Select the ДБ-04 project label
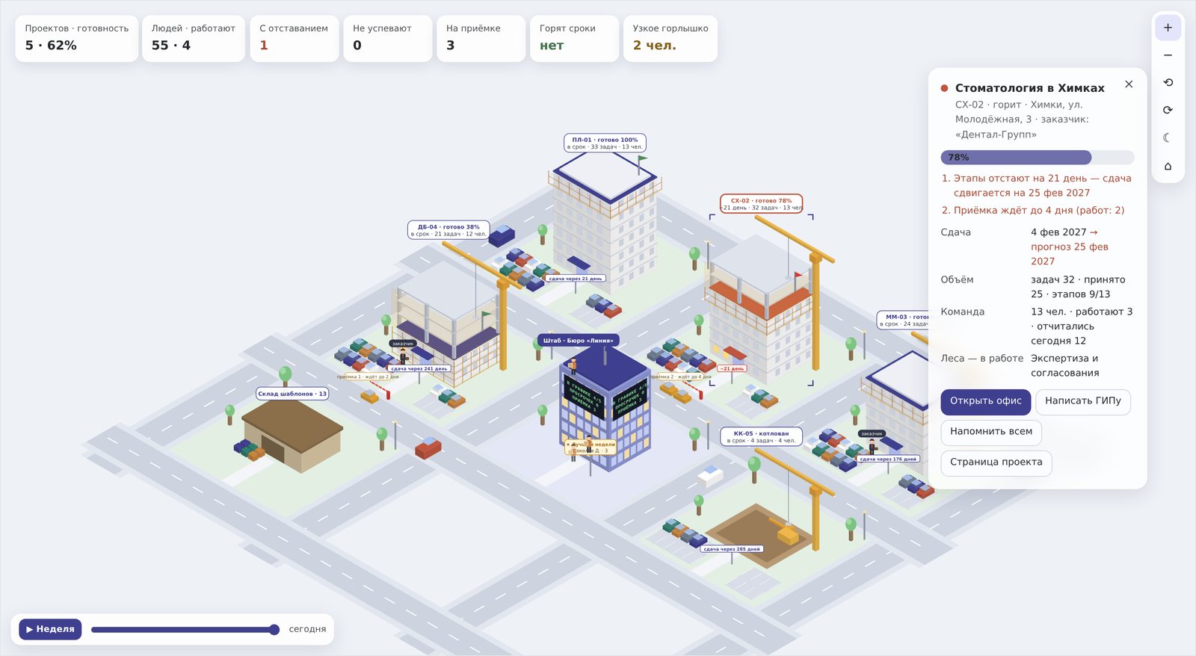This screenshot has width=1196, height=656. pos(449,230)
